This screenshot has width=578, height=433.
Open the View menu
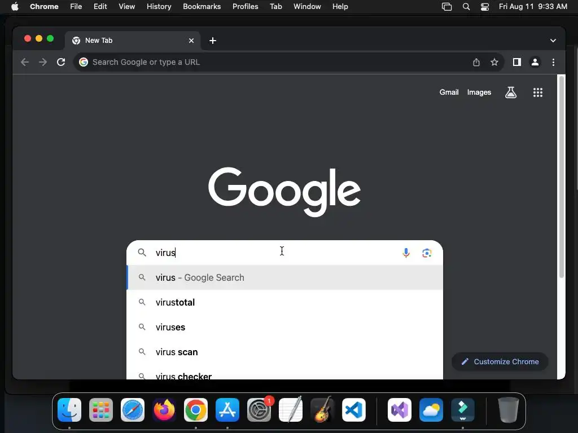[x=126, y=7]
